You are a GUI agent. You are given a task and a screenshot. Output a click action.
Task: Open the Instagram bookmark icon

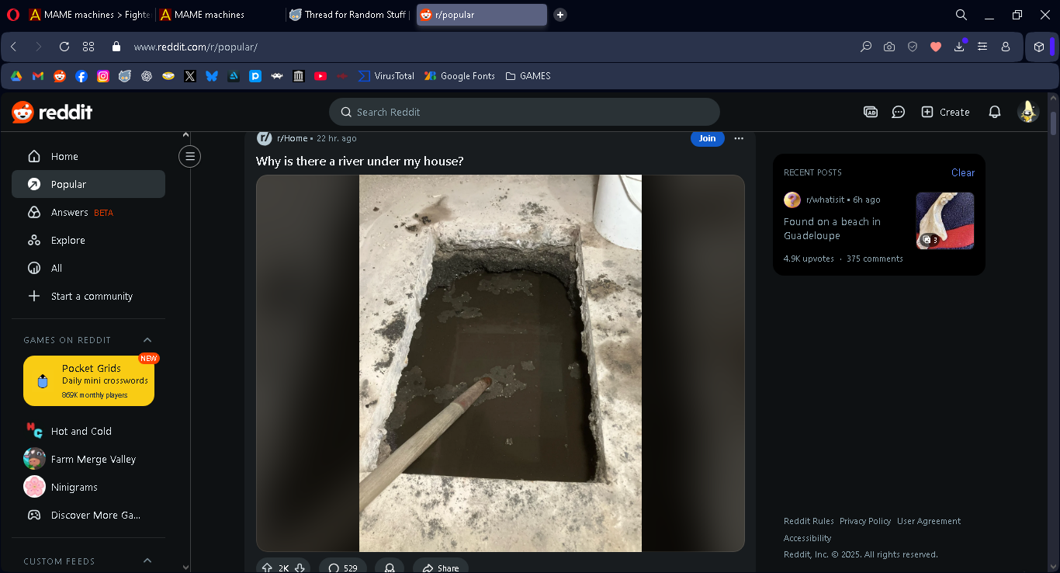click(x=103, y=76)
